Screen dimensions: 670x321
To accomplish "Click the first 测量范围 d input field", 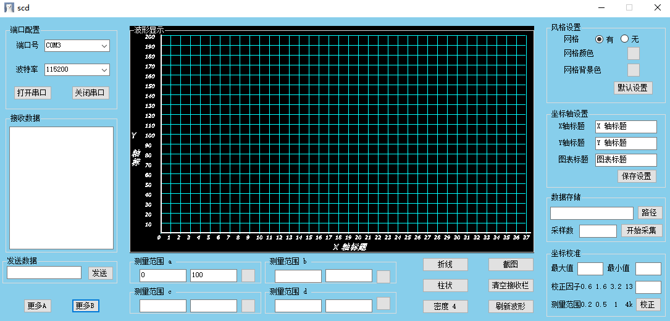I will 298,306.
